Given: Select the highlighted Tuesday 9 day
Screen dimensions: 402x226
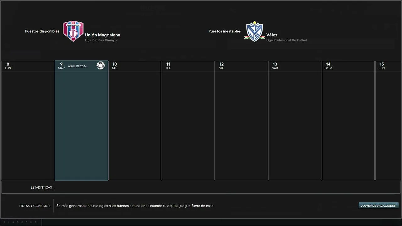Looking at the screenshot, I should coord(81,121).
